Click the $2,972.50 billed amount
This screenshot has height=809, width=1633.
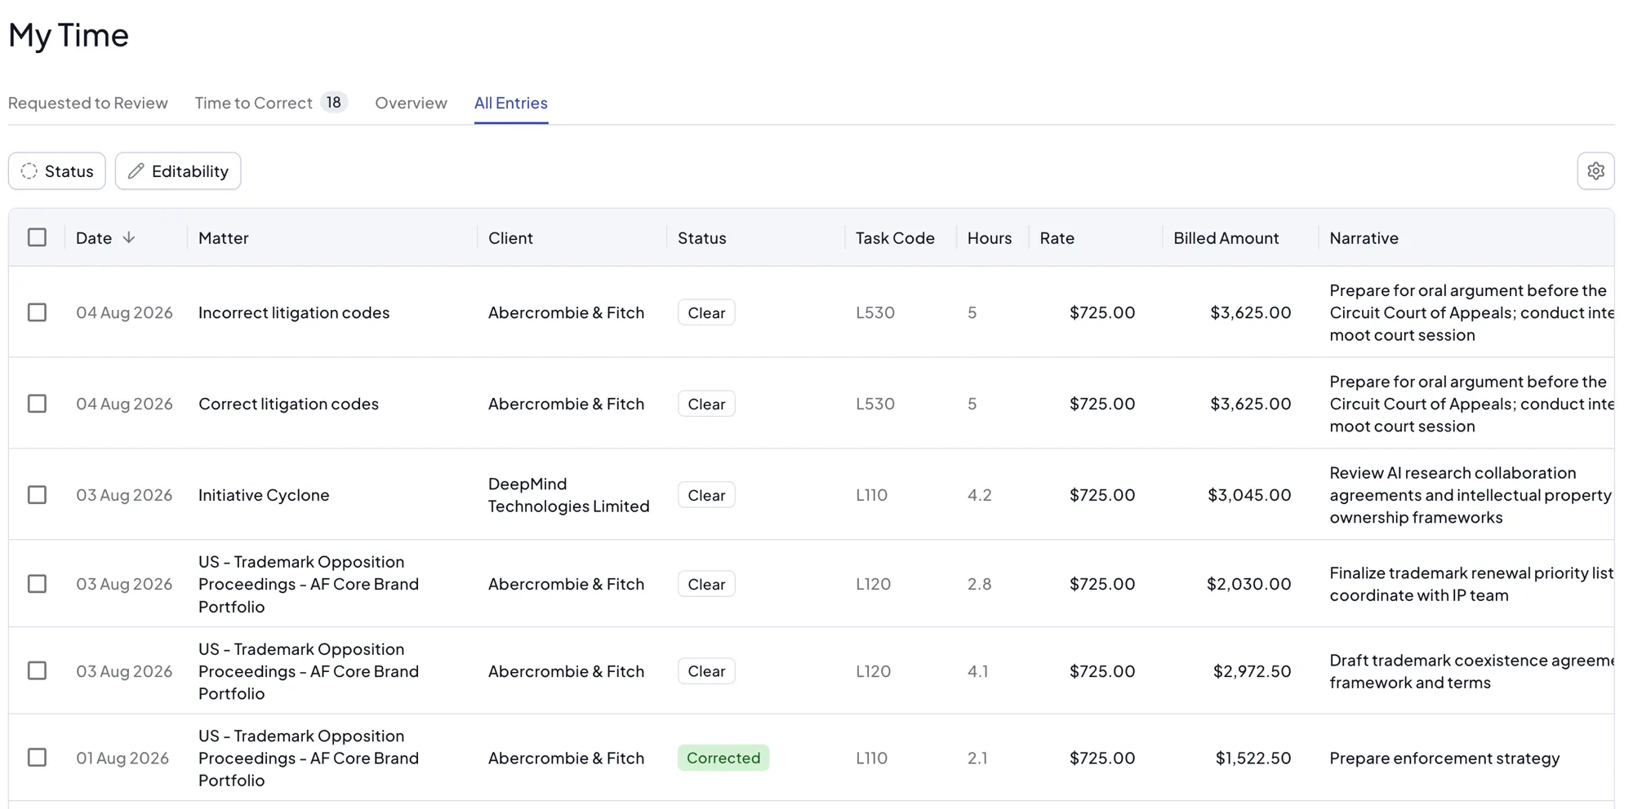point(1253,670)
